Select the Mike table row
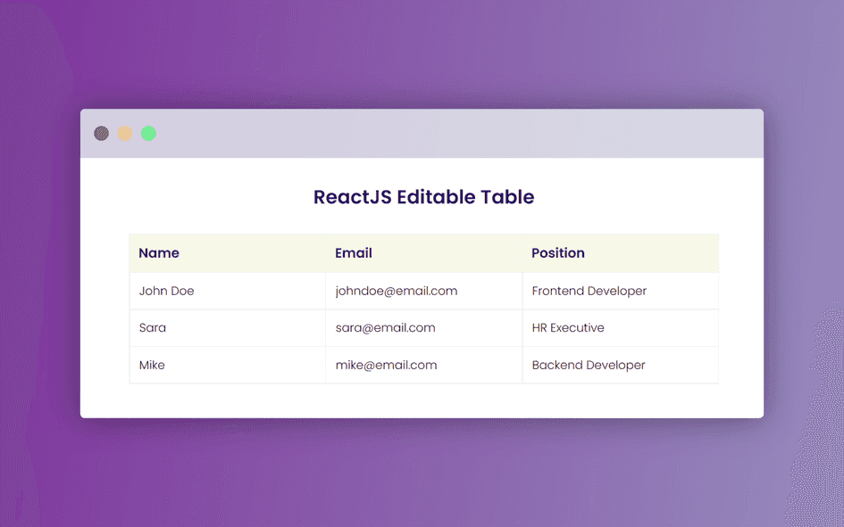The image size is (844, 527). [x=424, y=365]
